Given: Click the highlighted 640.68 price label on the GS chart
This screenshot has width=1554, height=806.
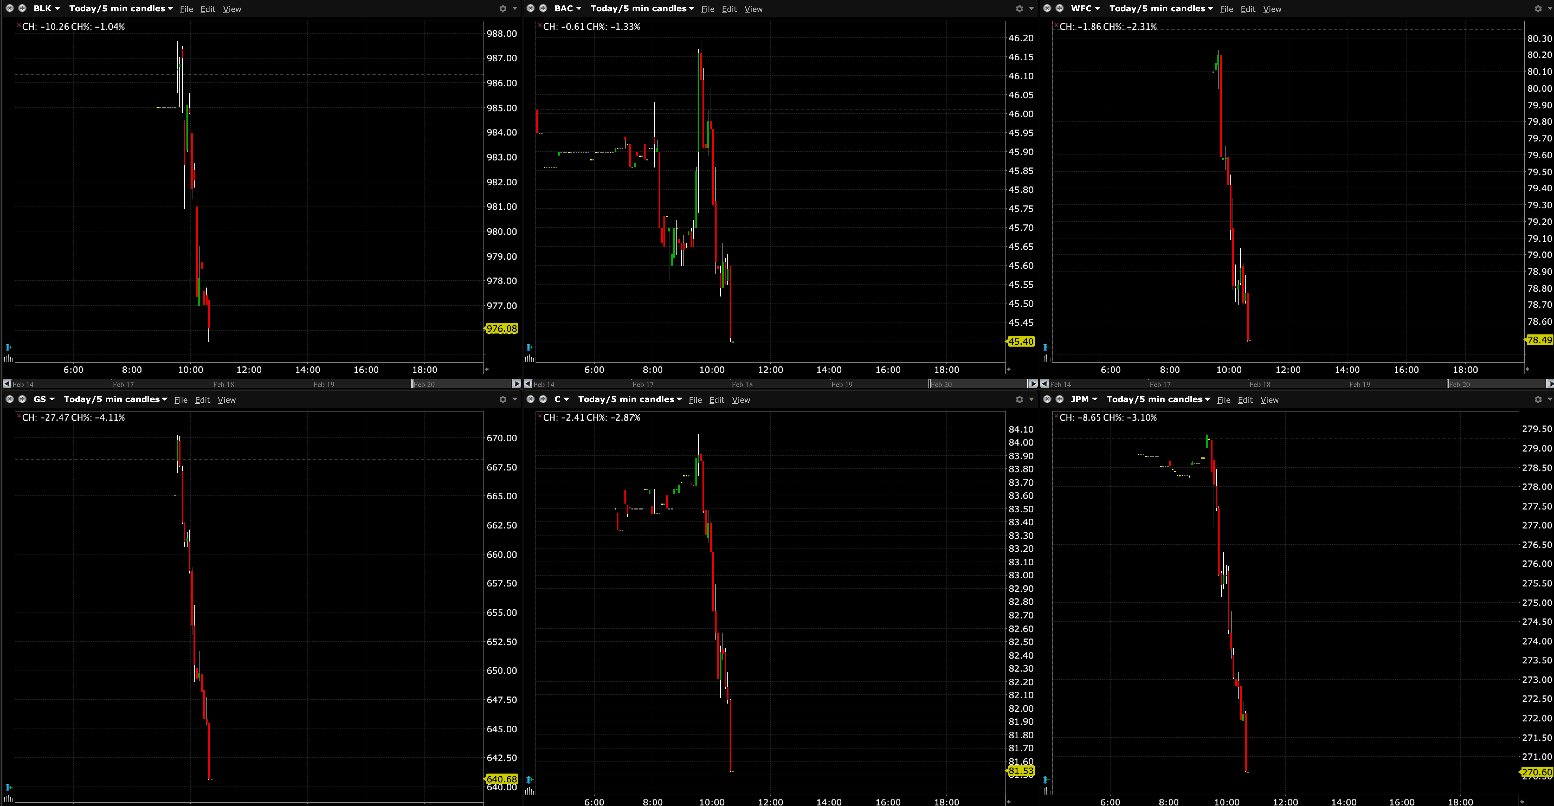Looking at the screenshot, I should [501, 779].
